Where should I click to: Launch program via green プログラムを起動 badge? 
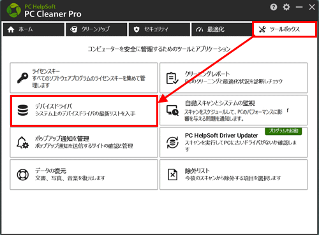point(283,131)
